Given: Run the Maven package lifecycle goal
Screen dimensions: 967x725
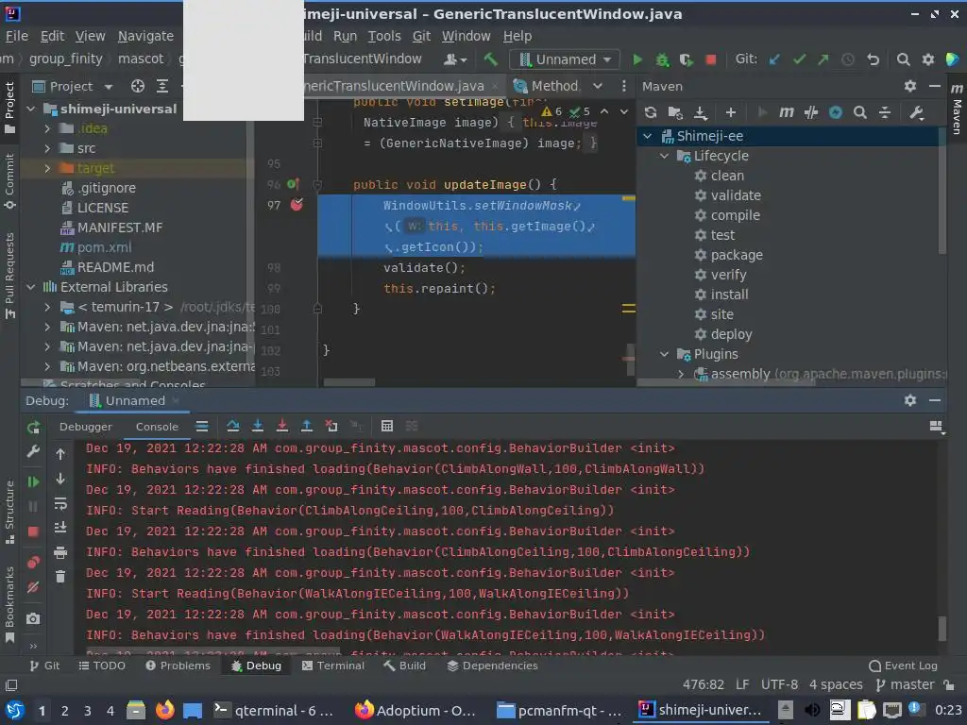Looking at the screenshot, I should click(x=737, y=255).
